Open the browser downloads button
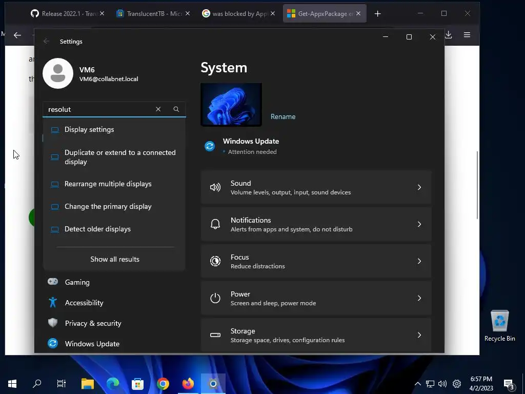525x394 pixels. click(x=448, y=35)
